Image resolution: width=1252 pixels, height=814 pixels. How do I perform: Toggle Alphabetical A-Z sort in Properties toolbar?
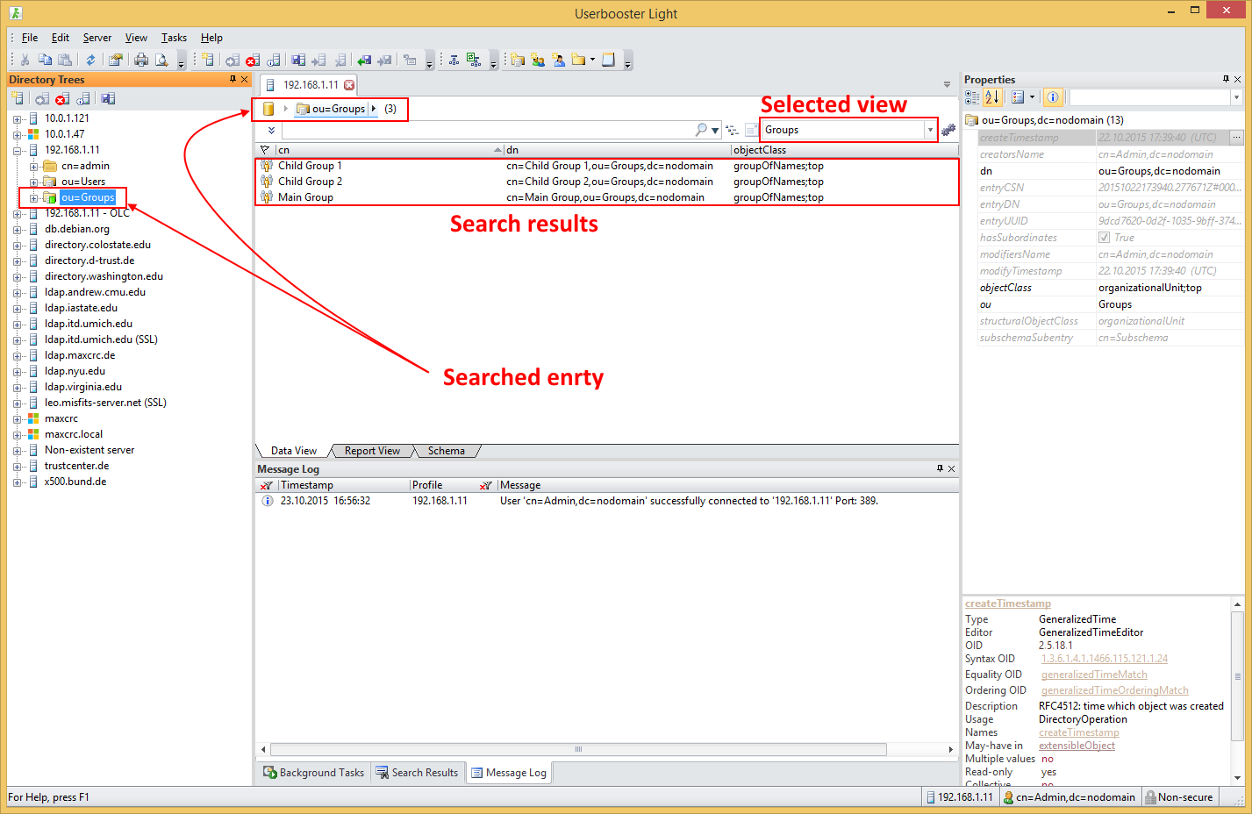tap(992, 97)
